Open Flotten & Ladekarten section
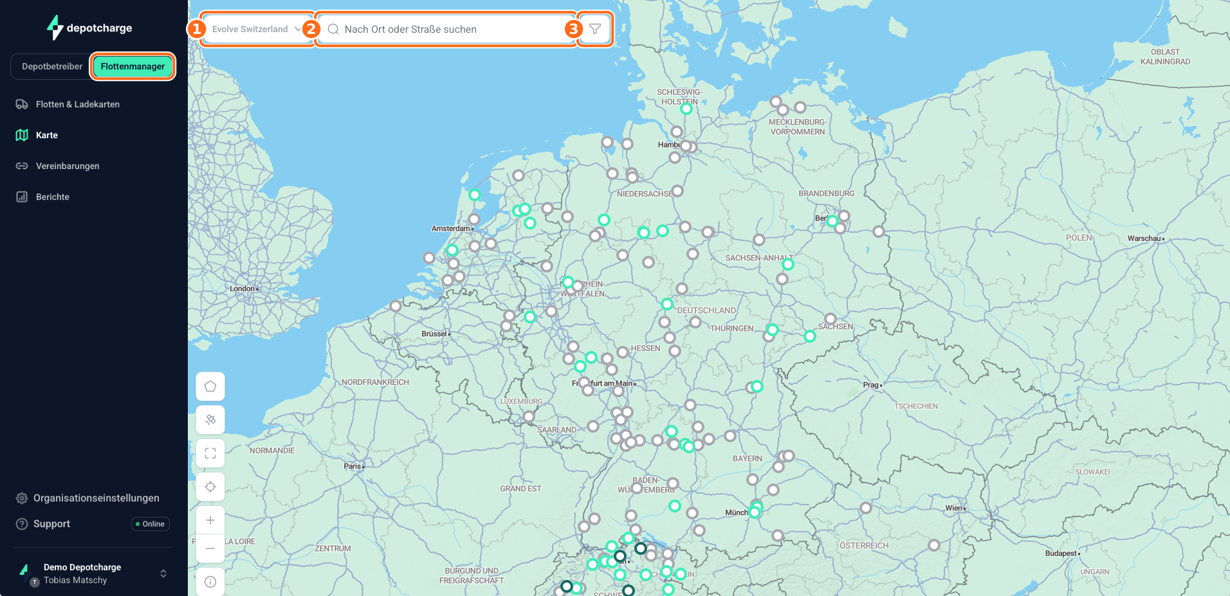Image resolution: width=1230 pixels, height=596 pixels. 78,104
